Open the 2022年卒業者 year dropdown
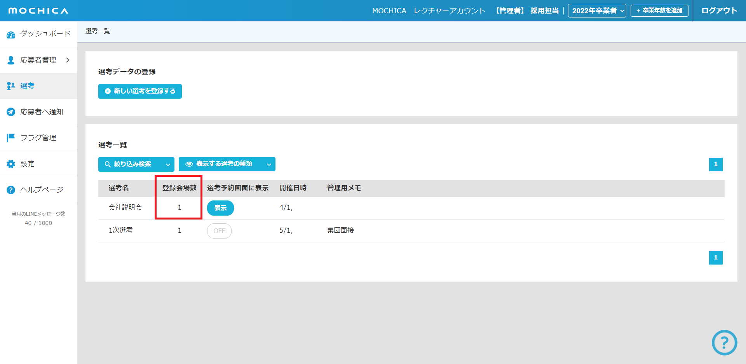This screenshot has width=746, height=364. tap(597, 11)
